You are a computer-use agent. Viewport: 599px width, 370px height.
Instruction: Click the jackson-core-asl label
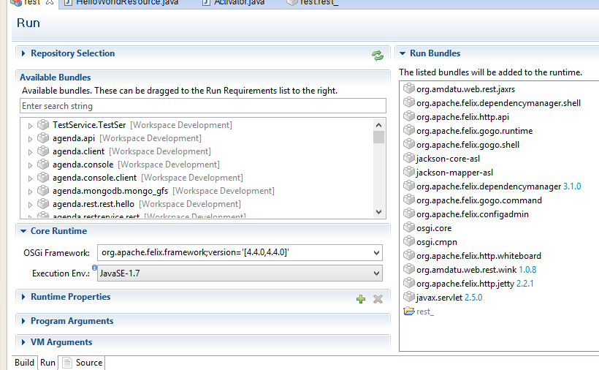tap(448, 159)
